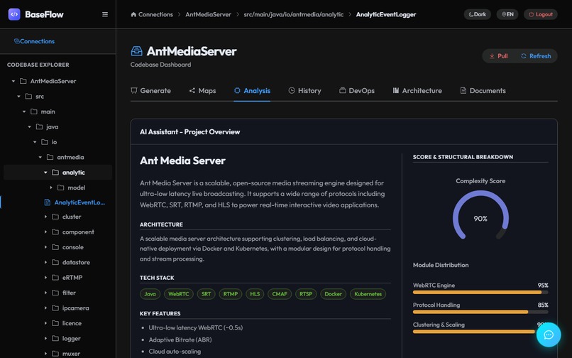Click the Complexity Score gauge
Screen dimensions: 572x358
(x=480, y=215)
